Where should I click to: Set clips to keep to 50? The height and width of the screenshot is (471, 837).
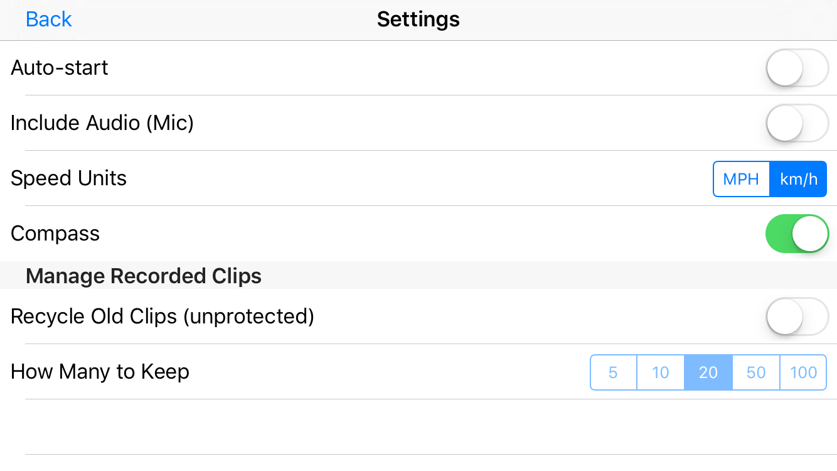click(x=755, y=372)
